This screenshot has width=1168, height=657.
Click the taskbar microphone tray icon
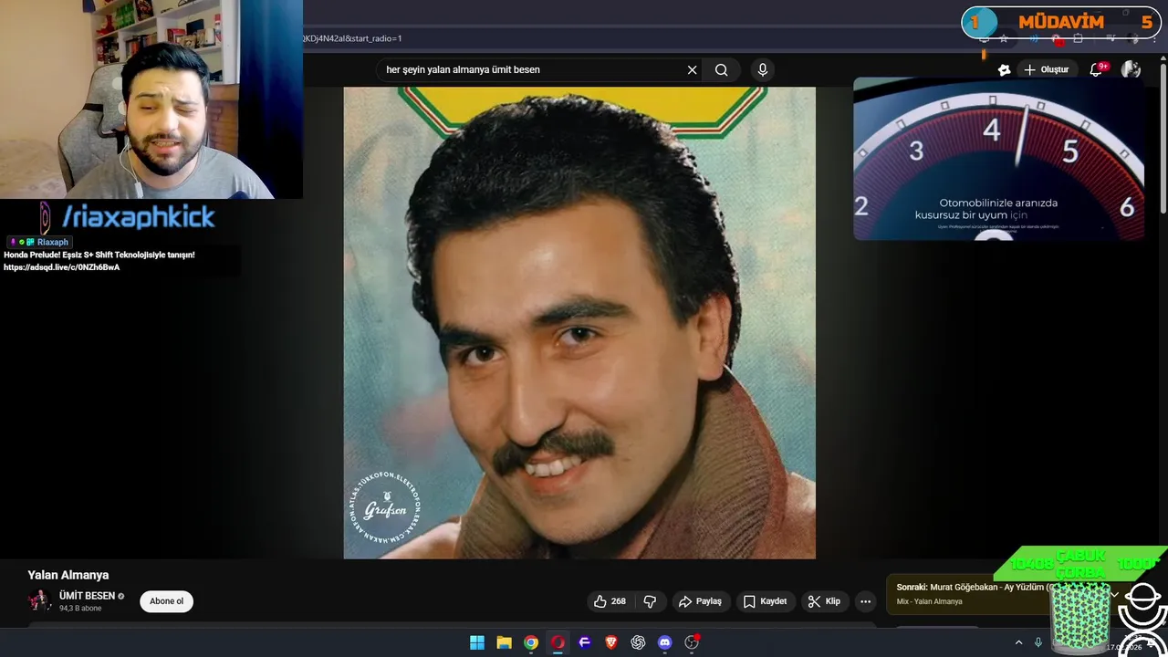coord(1039,642)
